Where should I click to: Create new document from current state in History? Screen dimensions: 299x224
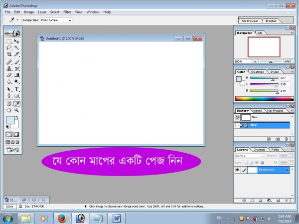(x=269, y=139)
